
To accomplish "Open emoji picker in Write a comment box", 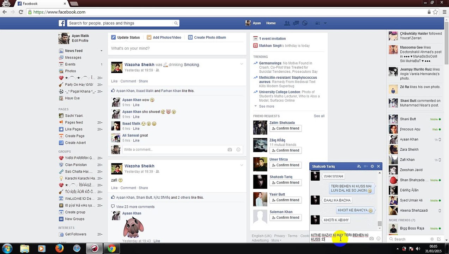I will tap(238, 150).
